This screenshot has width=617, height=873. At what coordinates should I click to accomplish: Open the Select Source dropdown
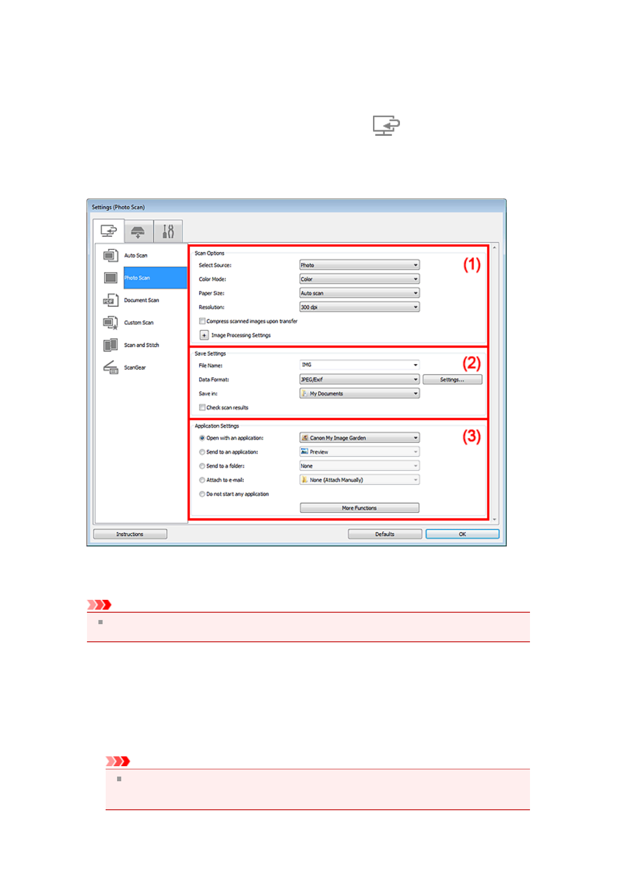359,265
